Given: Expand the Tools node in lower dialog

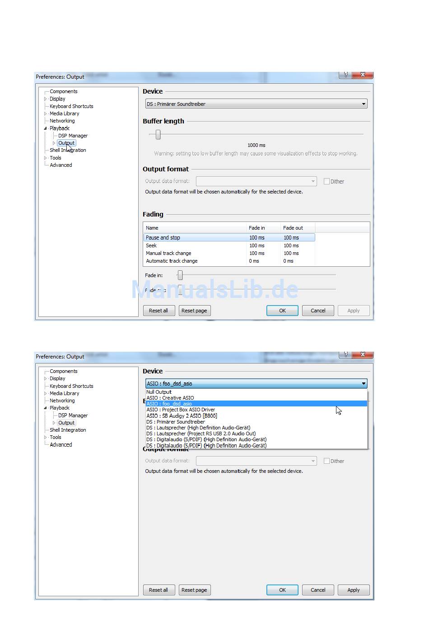Looking at the screenshot, I should click(x=46, y=438).
